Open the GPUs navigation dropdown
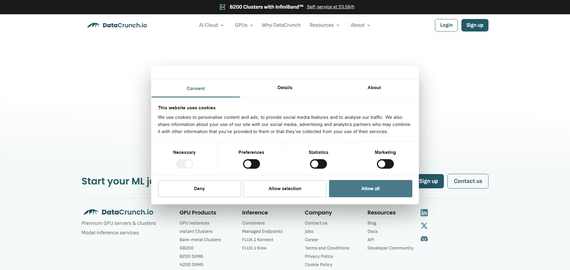The height and width of the screenshot is (270, 570). [244, 25]
